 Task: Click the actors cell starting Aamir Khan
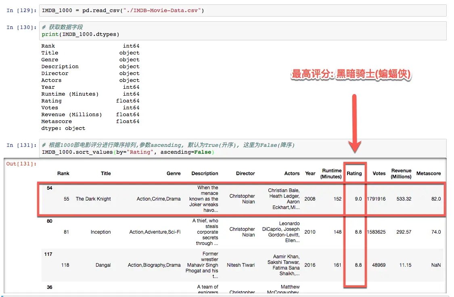283,265
